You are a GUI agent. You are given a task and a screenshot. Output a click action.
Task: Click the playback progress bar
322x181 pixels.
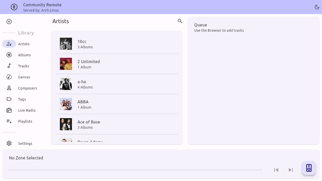[x=135, y=170]
